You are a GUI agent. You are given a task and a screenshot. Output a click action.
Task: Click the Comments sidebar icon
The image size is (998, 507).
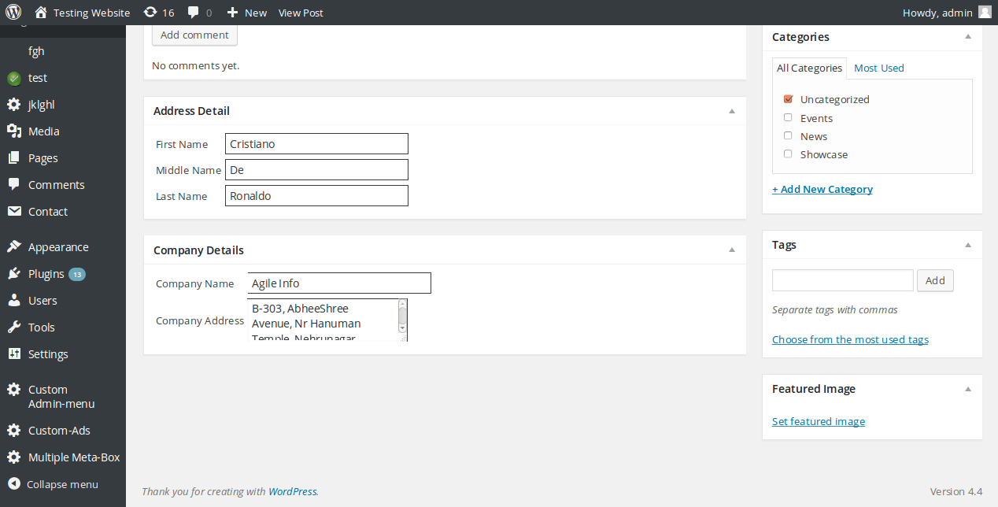coord(13,185)
